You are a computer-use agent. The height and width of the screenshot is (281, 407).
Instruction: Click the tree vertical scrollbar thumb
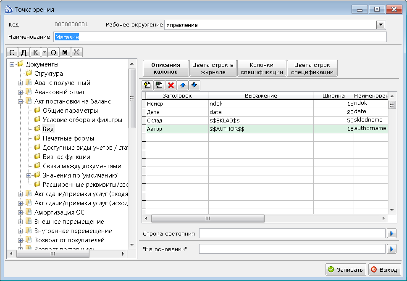point(132,98)
